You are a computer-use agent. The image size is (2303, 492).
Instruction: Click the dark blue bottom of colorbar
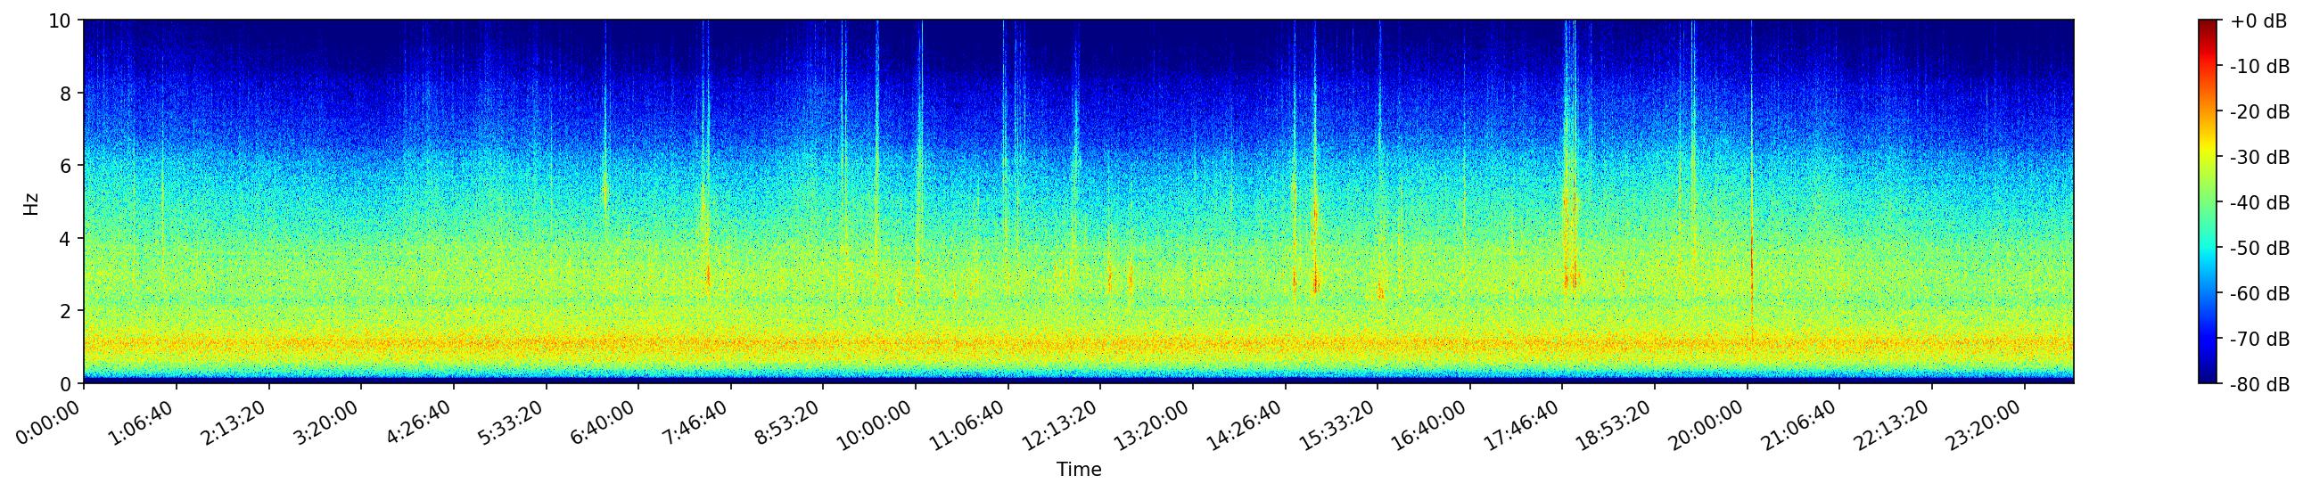point(2208,378)
